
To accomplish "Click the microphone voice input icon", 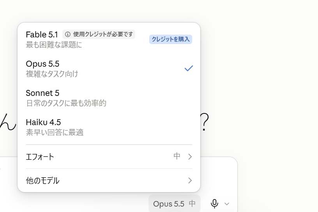I will tap(214, 204).
